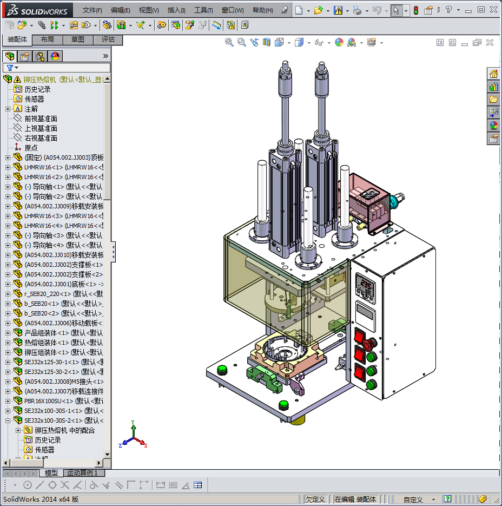Click the SolidWorks Resources home icon

pos(493,74)
